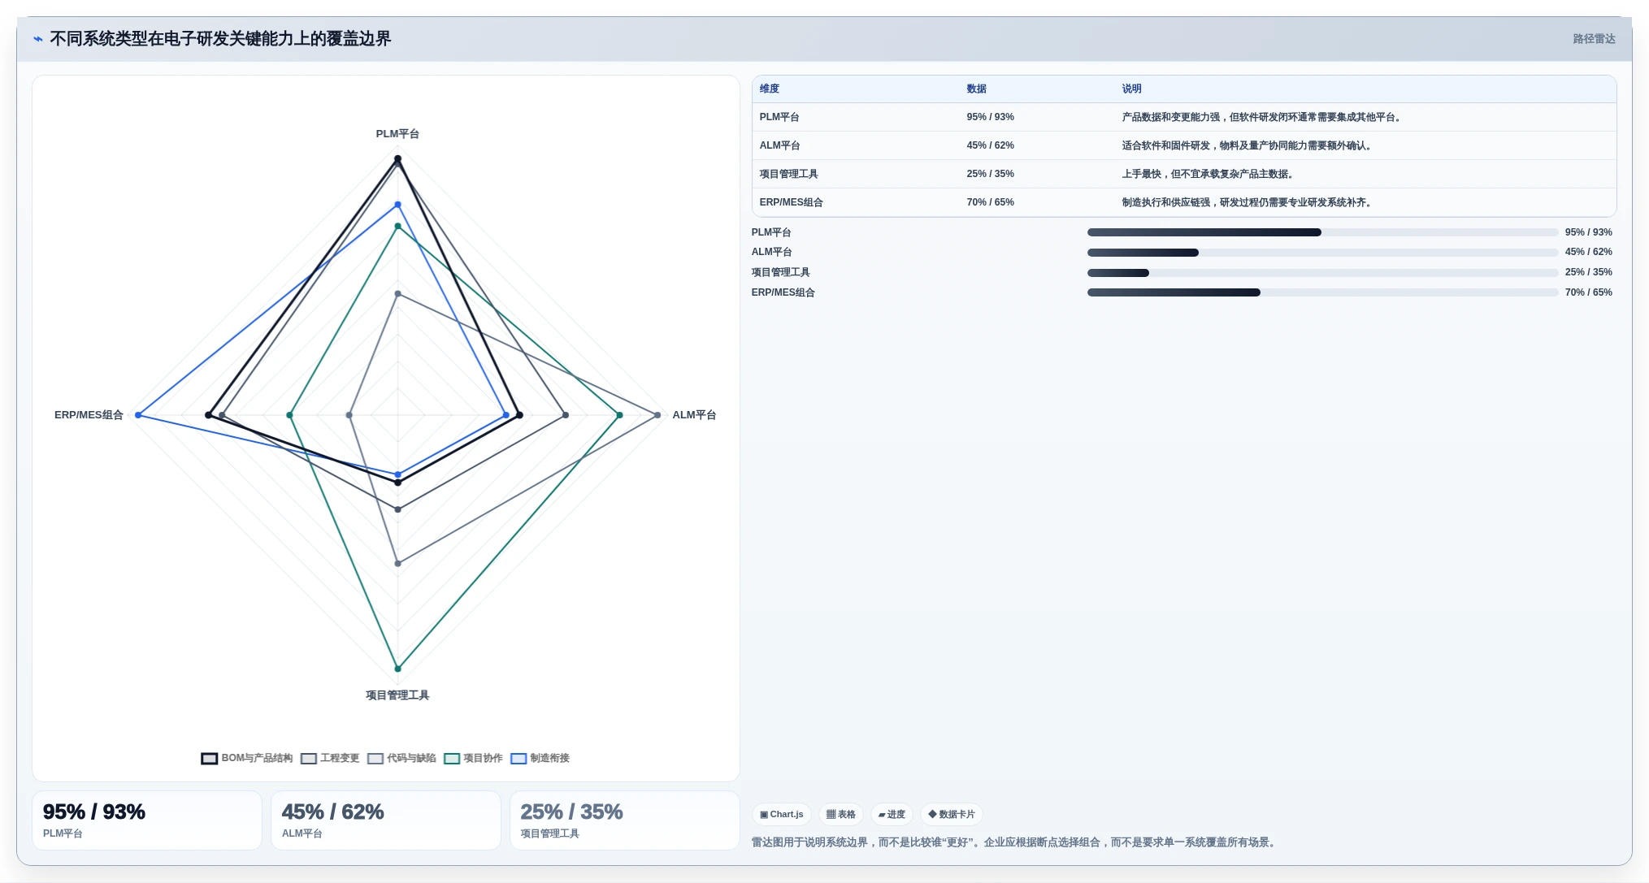Click the Chart.js tag
The image size is (1649, 883).
tap(782, 814)
